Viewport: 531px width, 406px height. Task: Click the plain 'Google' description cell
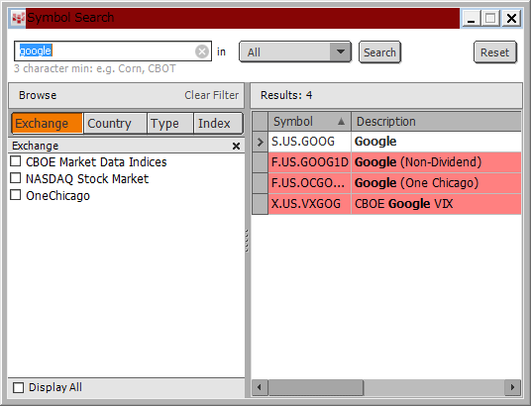[x=436, y=142]
